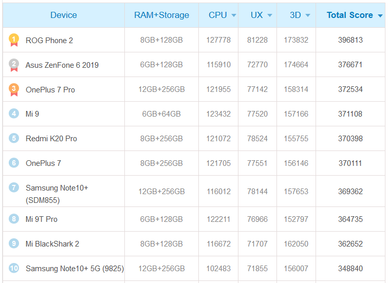Screen dimensions: 388x283
Task: Select total score 369362
Action: (350, 191)
